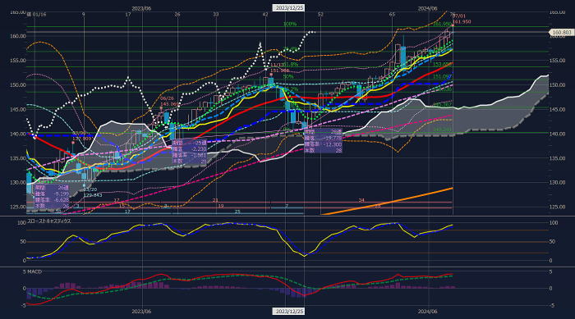Click cycle count 52 on the top axis
The height and width of the screenshot is (319, 575).
[320, 14]
